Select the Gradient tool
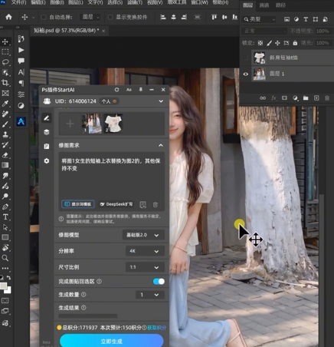334x347 pixels. [5, 165]
